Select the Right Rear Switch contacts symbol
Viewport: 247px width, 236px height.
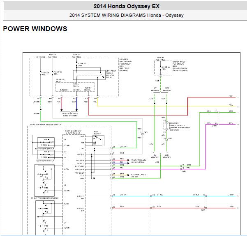46,142
